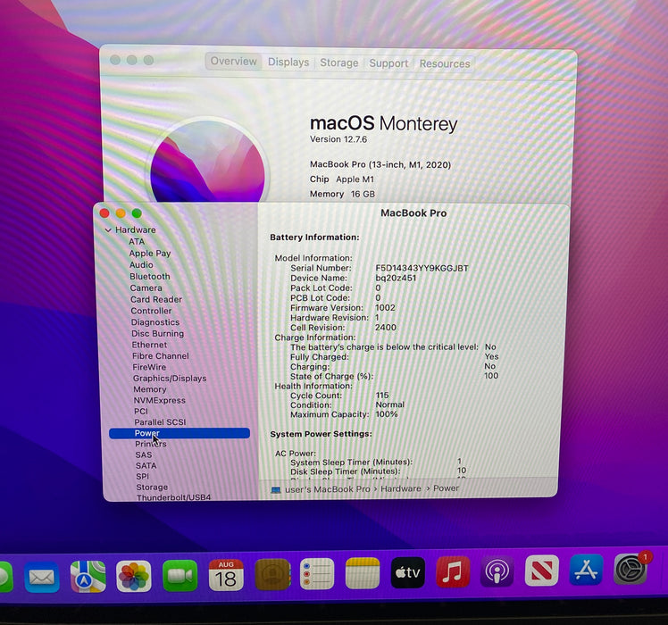Viewport: 668px width, 625px height.
Task: Open the Notes app in Dock
Action: 362,573
